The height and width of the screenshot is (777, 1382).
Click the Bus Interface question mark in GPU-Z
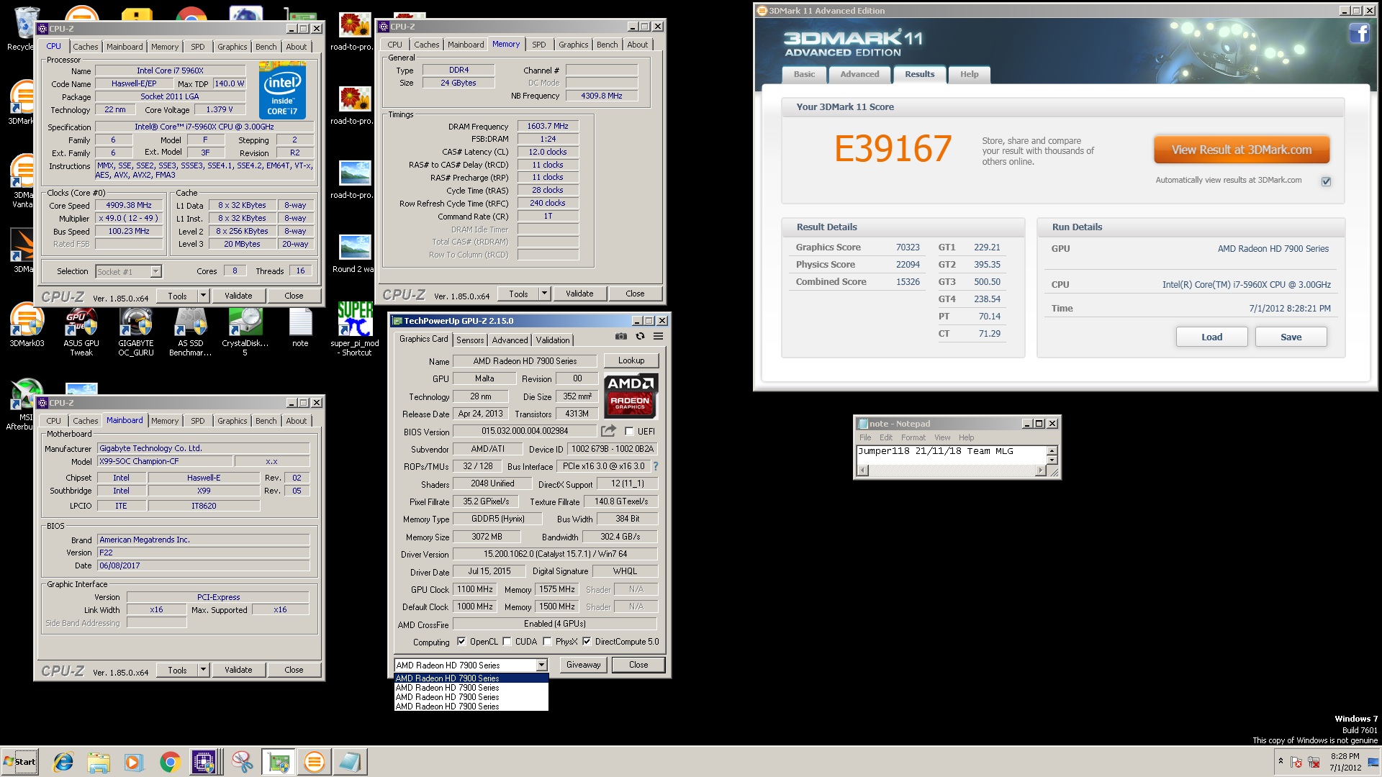(656, 466)
